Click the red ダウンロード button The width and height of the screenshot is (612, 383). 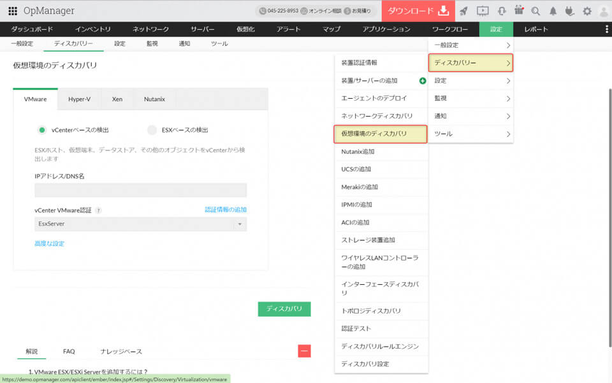tap(418, 11)
